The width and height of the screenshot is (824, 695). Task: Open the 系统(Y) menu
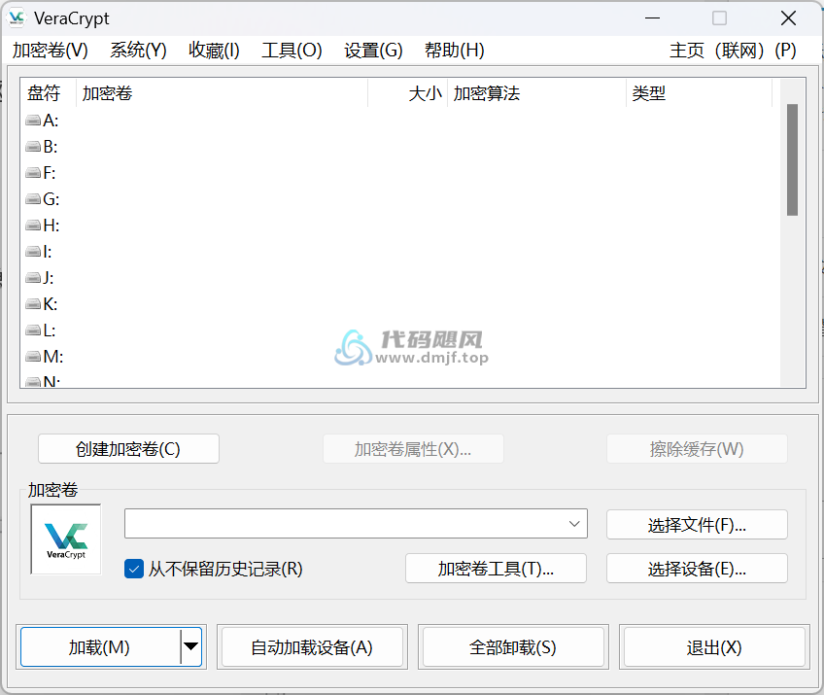(x=138, y=51)
